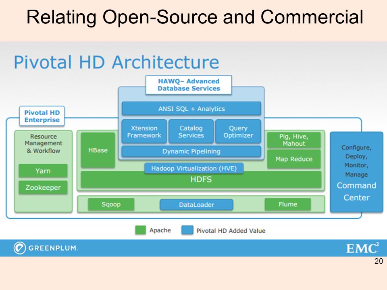Click the Greenplum logo icon
The image size is (387, 290).
19,248
